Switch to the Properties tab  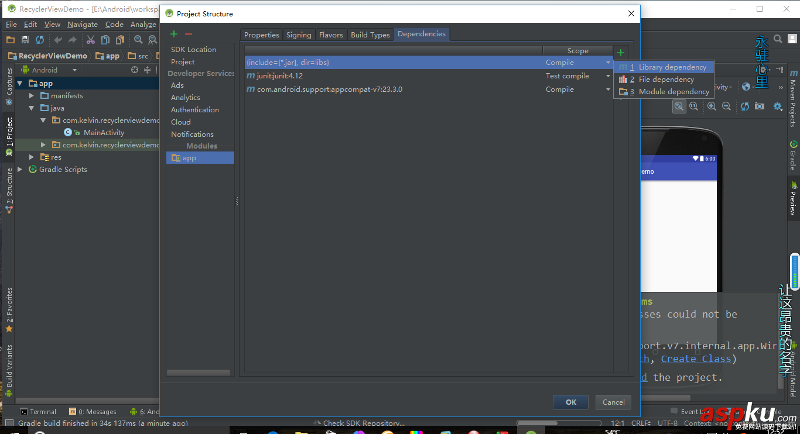click(262, 35)
